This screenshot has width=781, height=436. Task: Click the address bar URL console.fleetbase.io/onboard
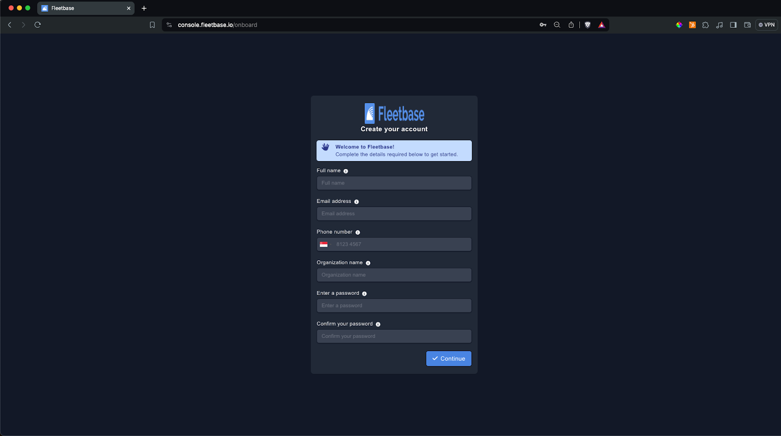click(217, 25)
